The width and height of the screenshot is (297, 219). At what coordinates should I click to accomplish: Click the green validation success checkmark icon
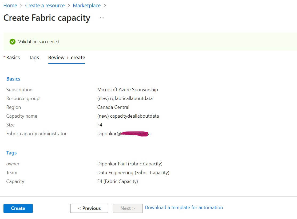[x=12, y=42]
